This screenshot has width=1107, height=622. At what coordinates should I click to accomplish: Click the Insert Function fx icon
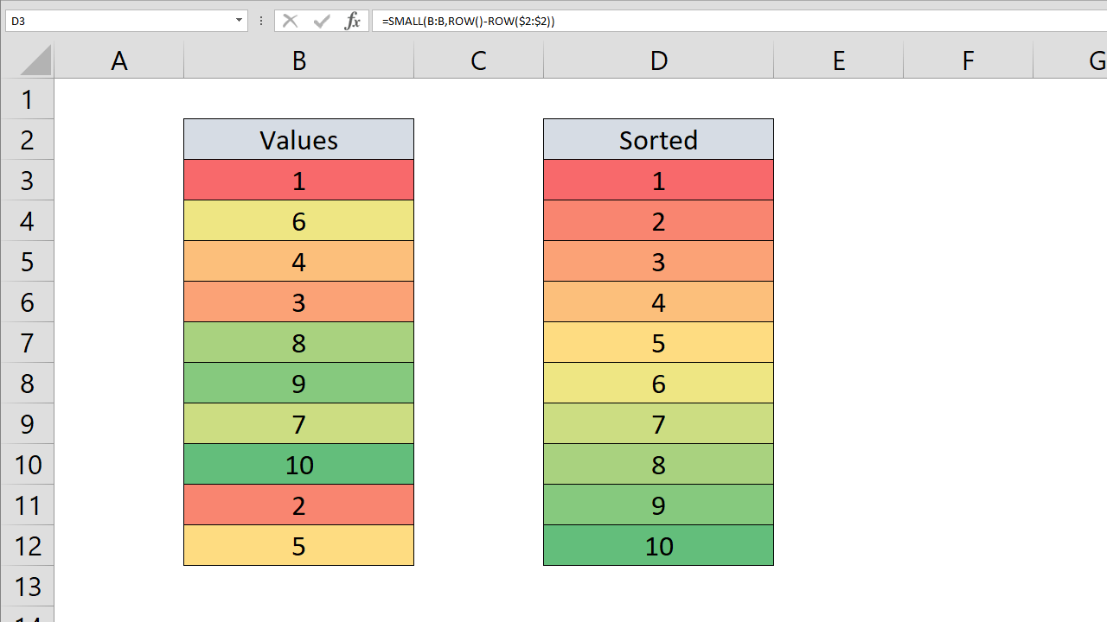coord(352,21)
